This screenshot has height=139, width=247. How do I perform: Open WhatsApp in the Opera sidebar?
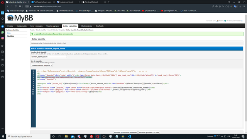pos(3,32)
